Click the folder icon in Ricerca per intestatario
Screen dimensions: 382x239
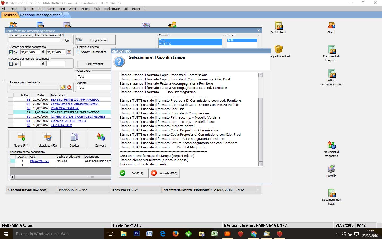(x=63, y=87)
